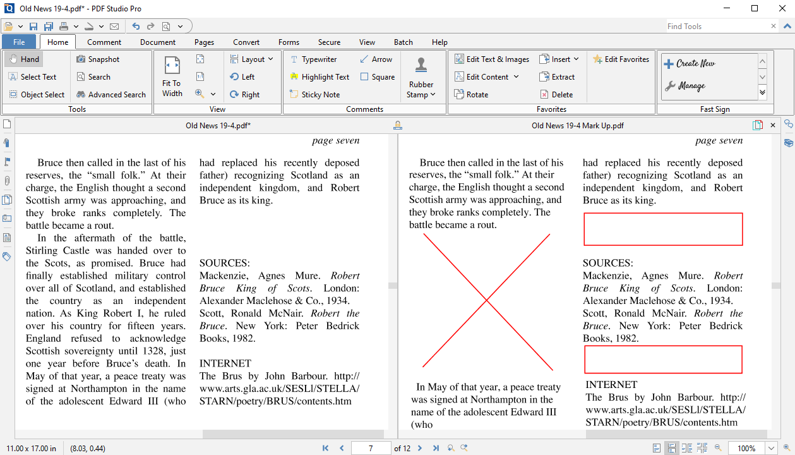
Task: Open the Batch menu
Action: [403, 42]
